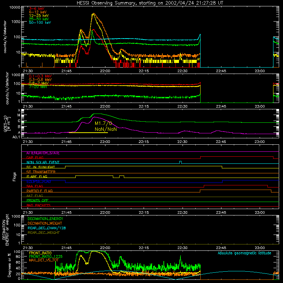Click the yellow 'FRONT_RATIO' legend label
This screenshot has width=283, height=283.
click(x=40, y=253)
